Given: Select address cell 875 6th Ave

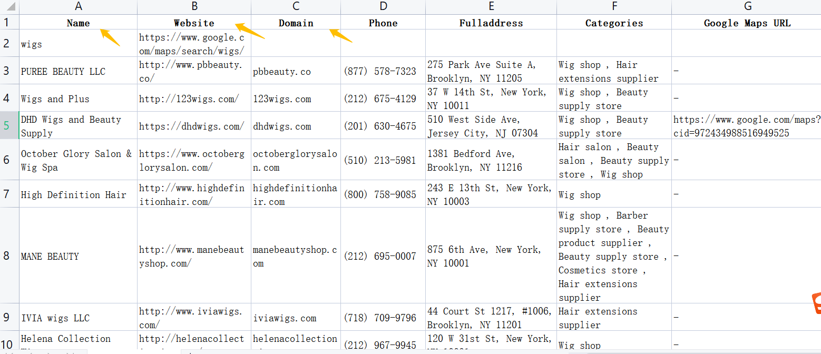Looking at the screenshot, I should pyautogui.click(x=491, y=255).
